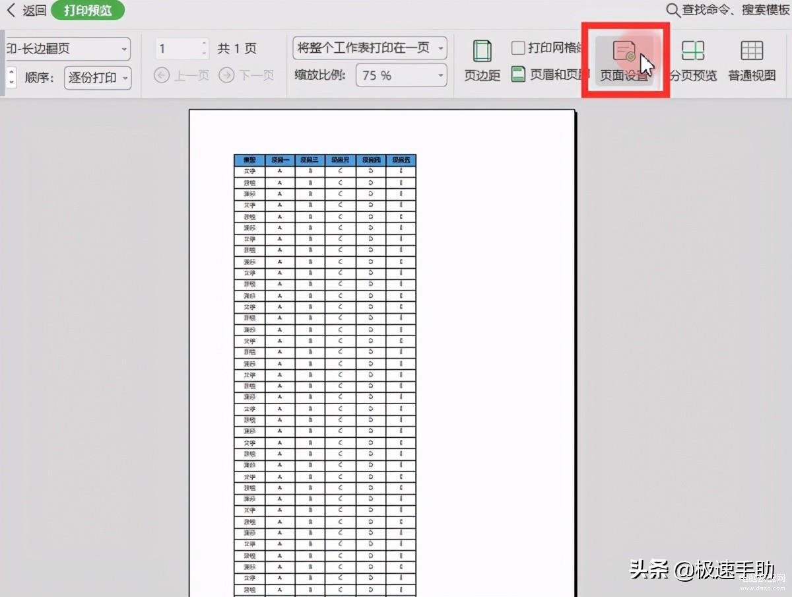Go to previous page 上一页
Viewport: 792px width, 597px height.
click(x=181, y=75)
